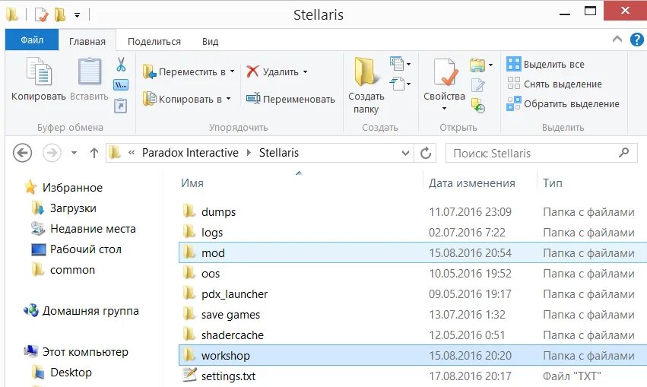Click the Delete (Удалить) red X
Viewport: 647px width, 387px height.
pos(252,71)
